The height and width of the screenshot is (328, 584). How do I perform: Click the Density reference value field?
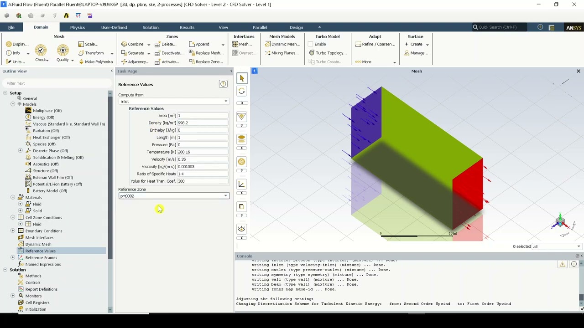(x=203, y=123)
